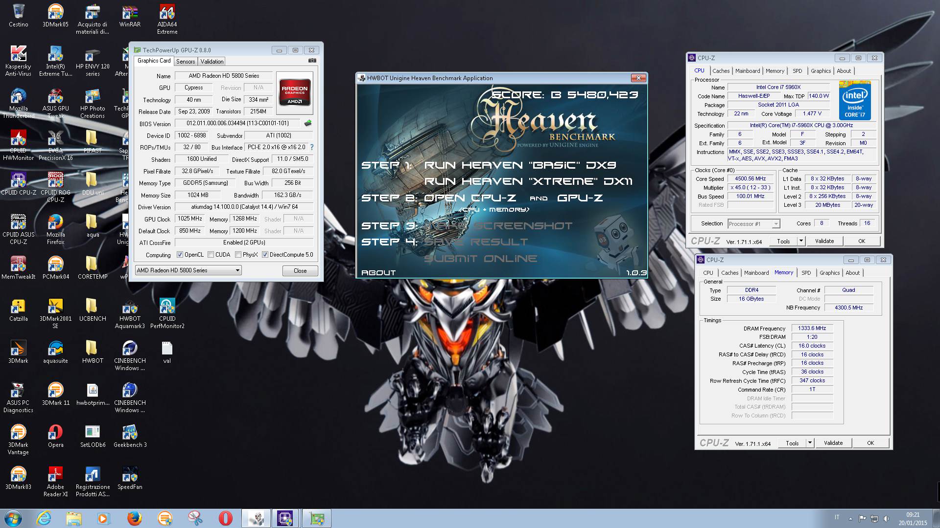This screenshot has height=528, width=940.
Task: Switch to Validation tab in GPU-Z
Action: pos(212,62)
